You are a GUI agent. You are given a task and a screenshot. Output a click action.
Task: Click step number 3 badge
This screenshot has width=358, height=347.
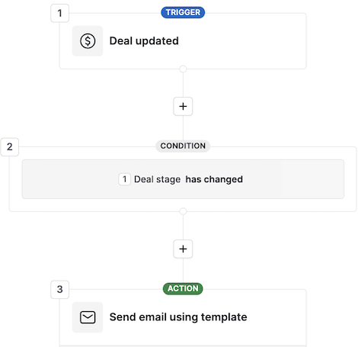pyautogui.click(x=59, y=289)
